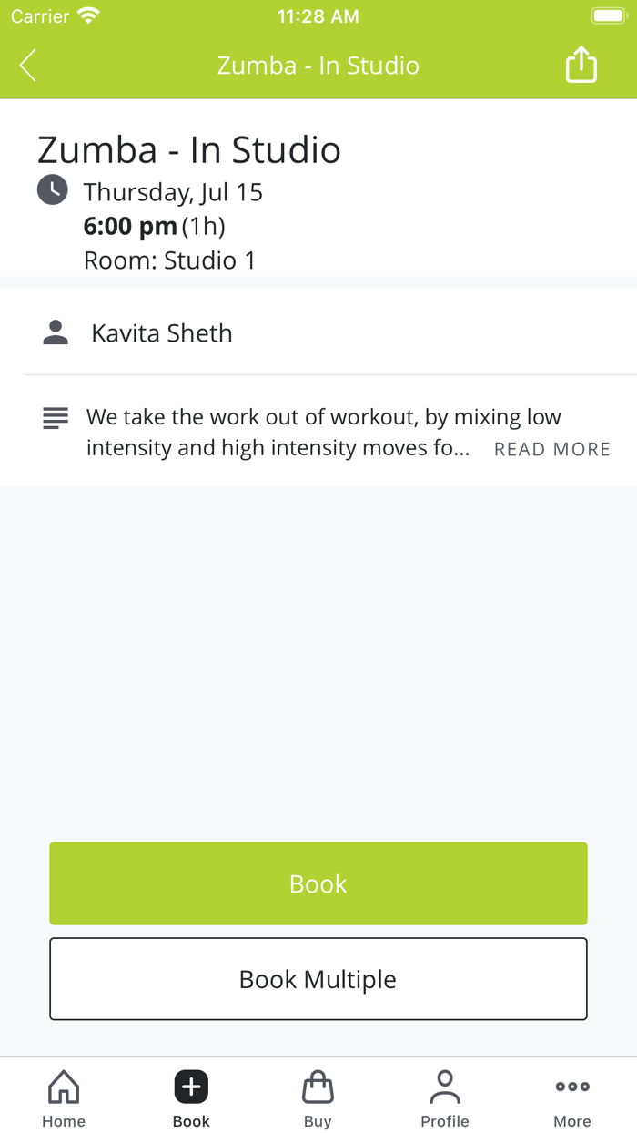
Task: Tap instructor name Kavita Sheth
Action: 161,332
